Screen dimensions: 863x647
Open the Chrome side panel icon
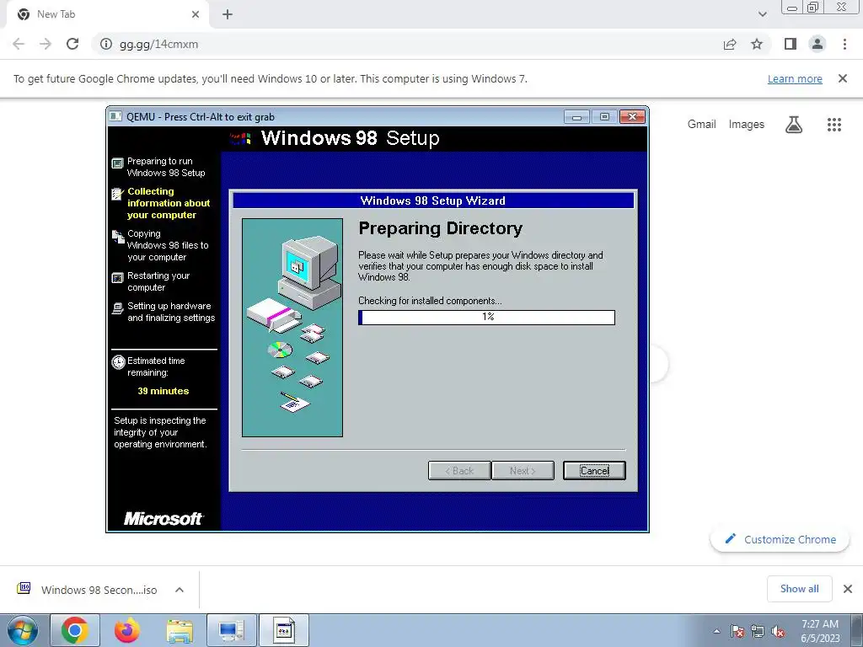point(791,44)
